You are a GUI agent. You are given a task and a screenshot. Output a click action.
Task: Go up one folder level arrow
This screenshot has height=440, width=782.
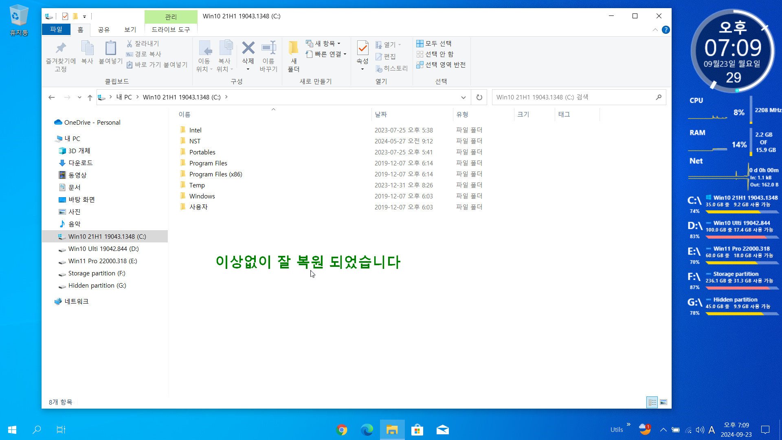coord(90,97)
